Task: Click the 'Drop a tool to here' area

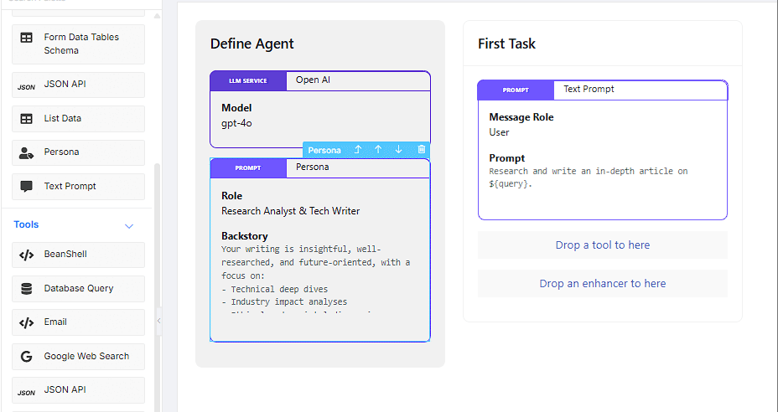Action: click(602, 245)
